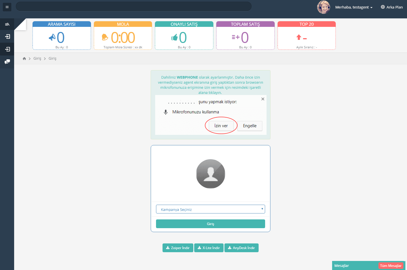Click the first Giriş breadcrumb item
This screenshot has height=270, width=407.
point(37,59)
